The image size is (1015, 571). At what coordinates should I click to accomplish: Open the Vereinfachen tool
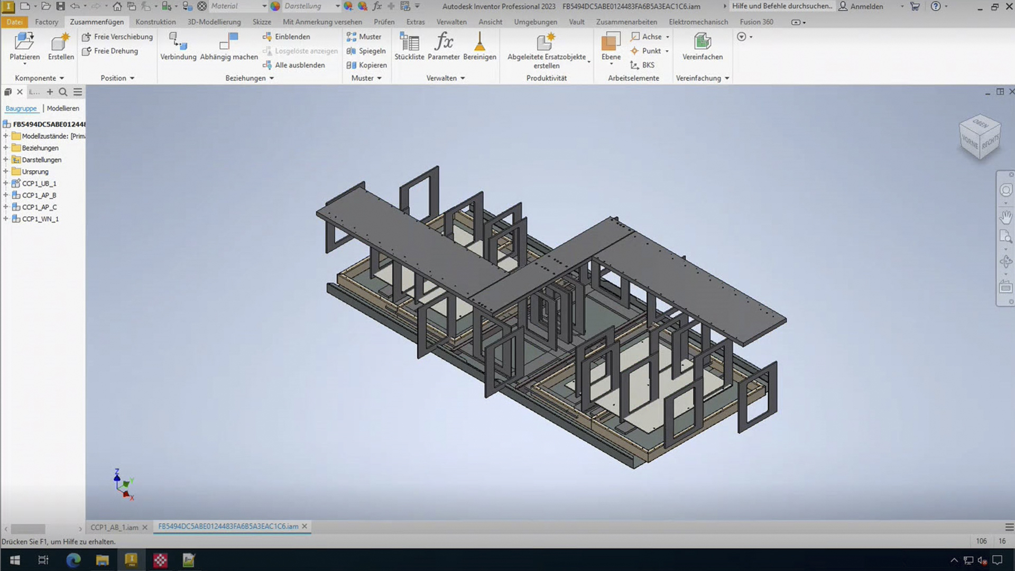click(x=702, y=47)
